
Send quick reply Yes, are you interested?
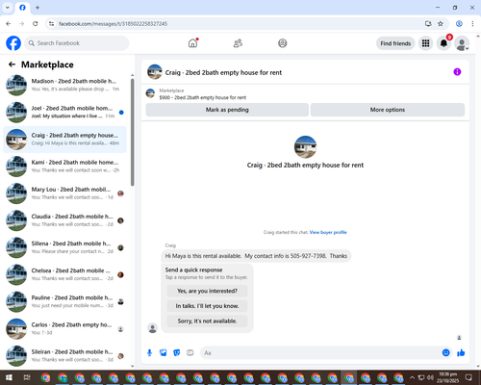207,291
